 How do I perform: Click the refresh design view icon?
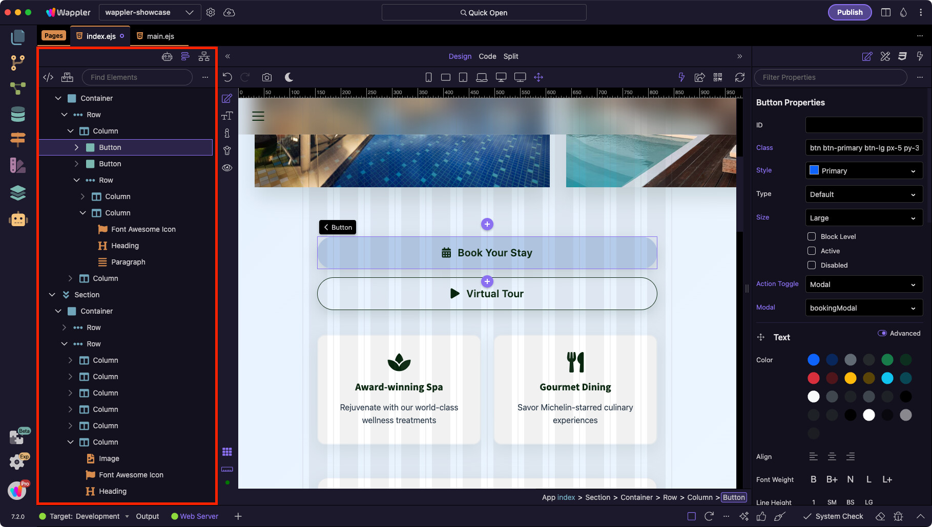click(x=739, y=77)
